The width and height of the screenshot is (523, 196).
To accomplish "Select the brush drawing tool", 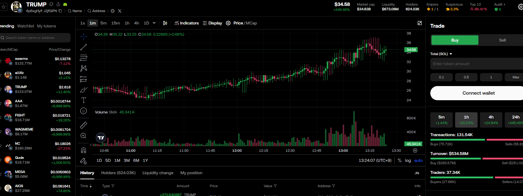I will [x=84, y=90].
